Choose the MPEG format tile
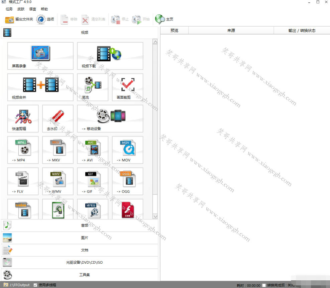Image resolution: width=330 pixels, height=288 pixels. click(x=93, y=209)
